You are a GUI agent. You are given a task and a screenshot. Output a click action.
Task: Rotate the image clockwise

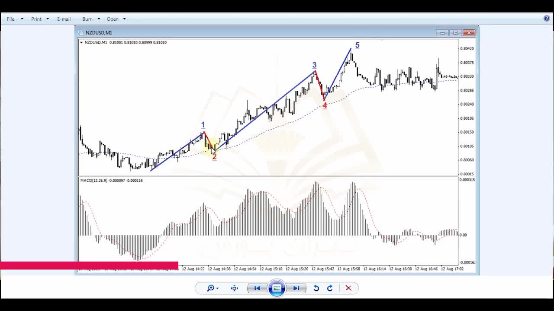coord(330,288)
